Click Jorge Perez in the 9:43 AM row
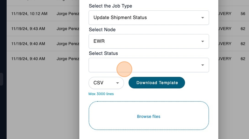Image resolution: width=249 pixels, height=139 pixels. pyautogui.click(x=68, y=29)
